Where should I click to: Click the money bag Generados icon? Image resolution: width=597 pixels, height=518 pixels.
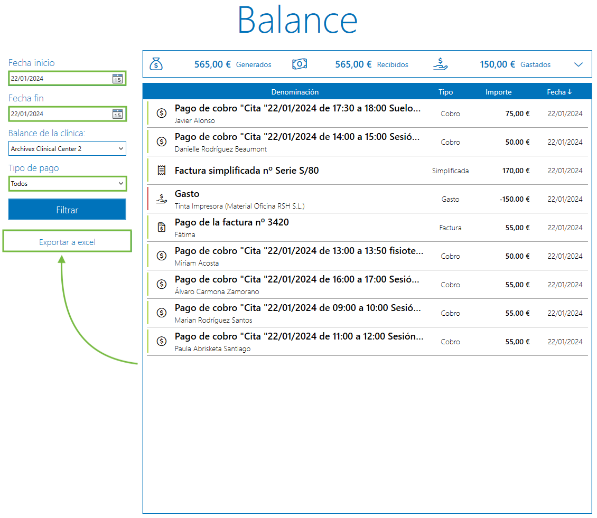[x=156, y=64]
